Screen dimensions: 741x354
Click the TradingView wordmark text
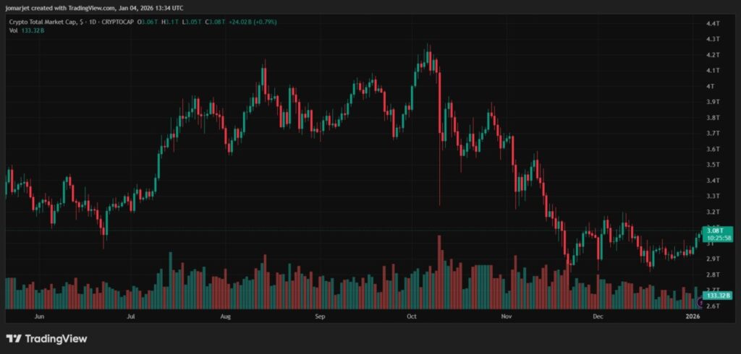coord(56,338)
